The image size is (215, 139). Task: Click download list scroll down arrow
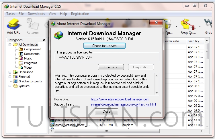point(207,126)
